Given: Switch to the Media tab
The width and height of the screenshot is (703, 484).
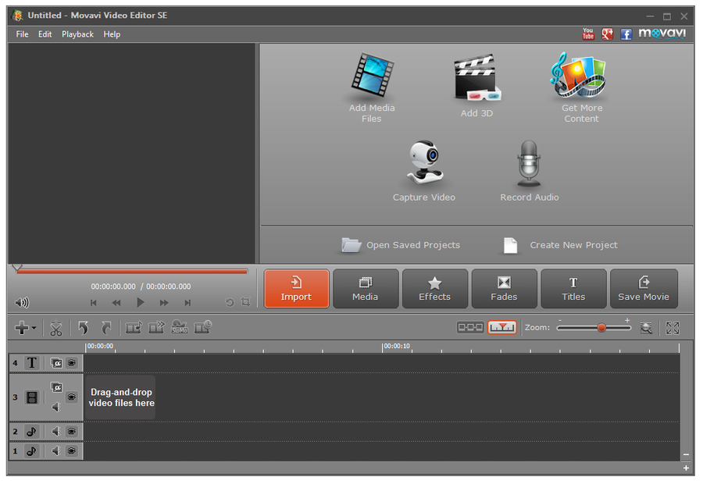Looking at the screenshot, I should (x=366, y=289).
